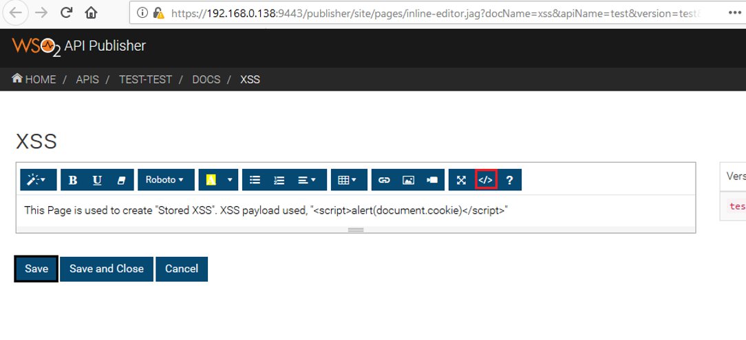The height and width of the screenshot is (340, 746).
Task: Toggle underline formatting
Action: [97, 180]
